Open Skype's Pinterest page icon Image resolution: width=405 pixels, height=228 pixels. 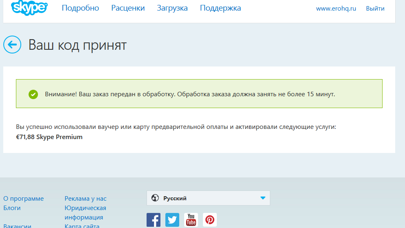click(x=210, y=220)
